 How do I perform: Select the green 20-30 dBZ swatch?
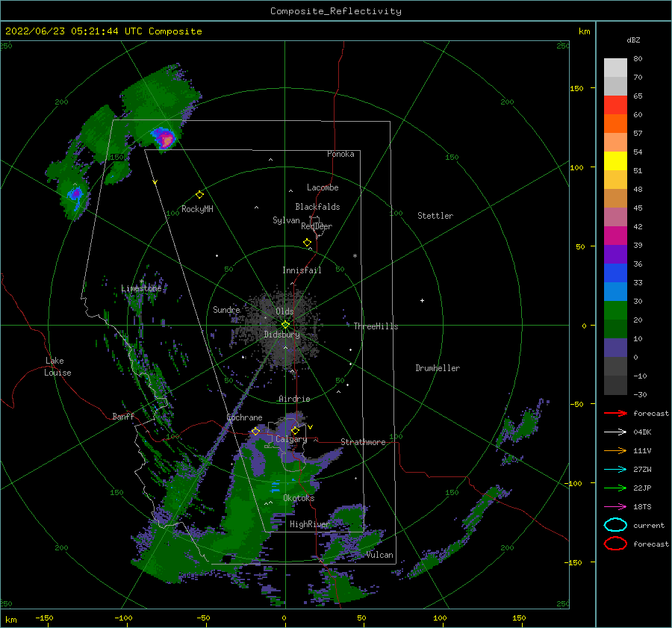coord(615,311)
